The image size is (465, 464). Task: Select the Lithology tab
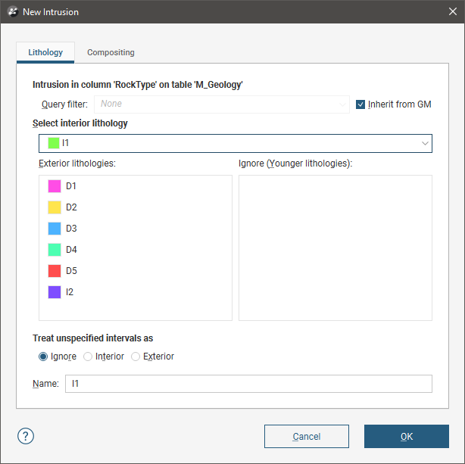[x=45, y=52]
